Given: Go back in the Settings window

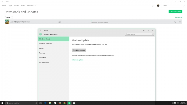Looking at the screenshot, I should click(41, 30).
